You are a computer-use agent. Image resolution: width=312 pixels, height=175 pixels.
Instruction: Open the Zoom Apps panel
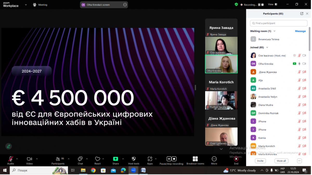pos(150,160)
